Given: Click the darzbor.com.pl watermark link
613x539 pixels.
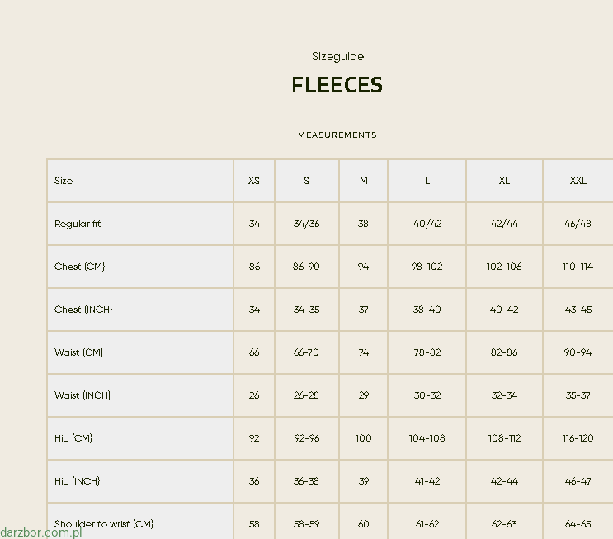Looking at the screenshot, I should point(41,532).
